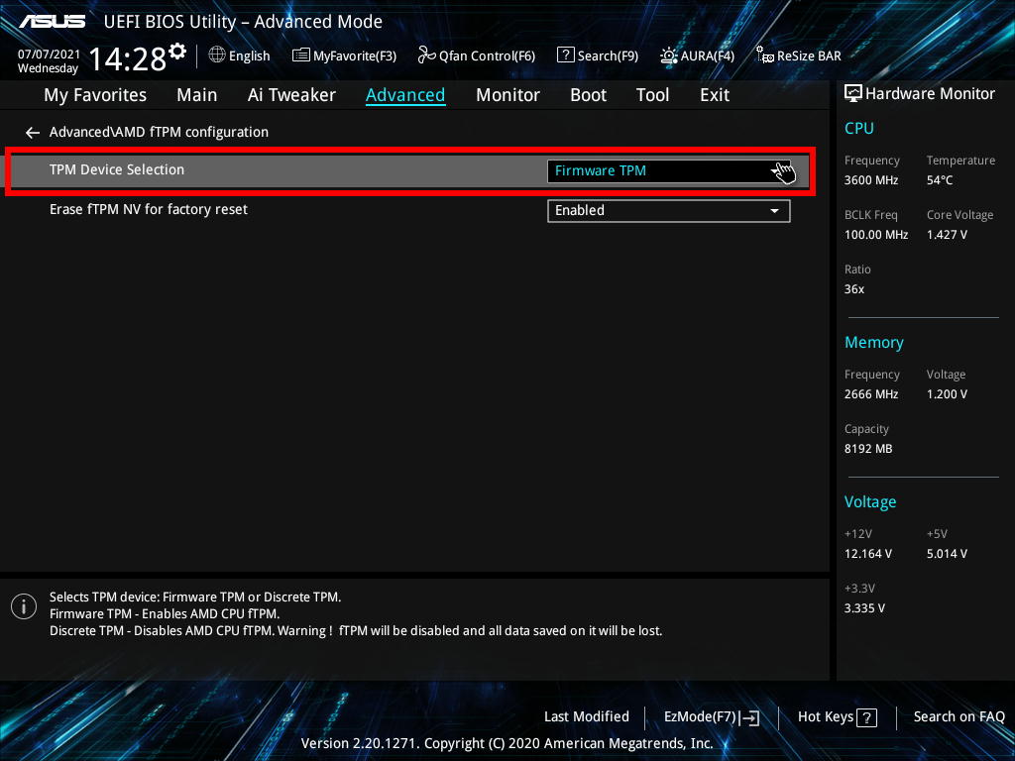Open AURA(F4) lighting settings

coord(697,55)
